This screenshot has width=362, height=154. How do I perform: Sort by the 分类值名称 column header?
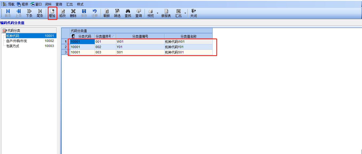tap(189, 36)
